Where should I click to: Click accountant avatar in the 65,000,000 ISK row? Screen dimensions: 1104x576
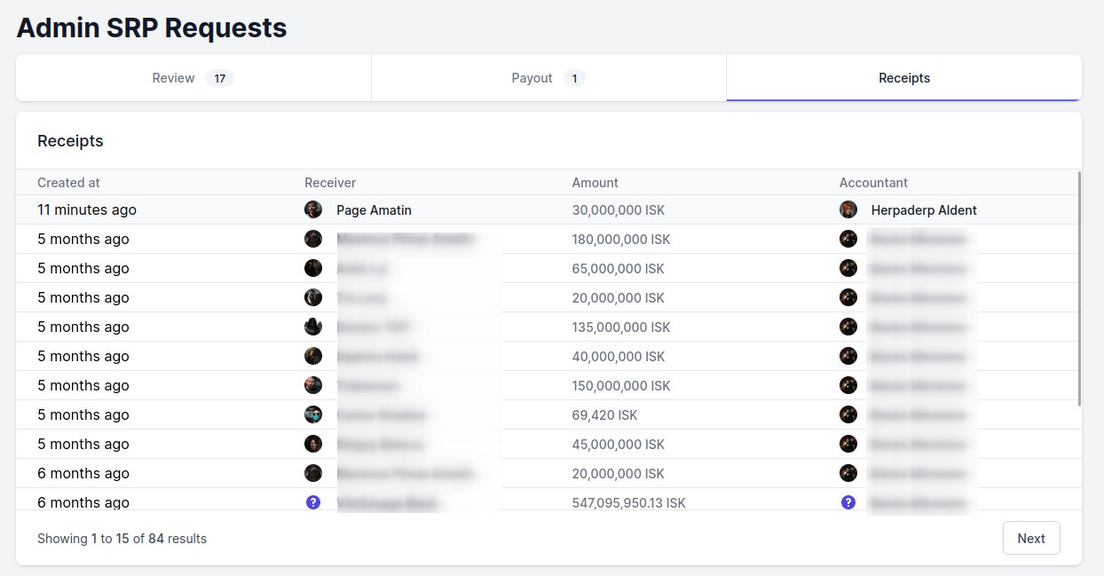pos(848,268)
